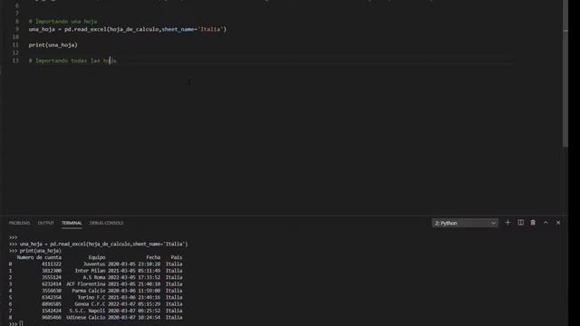Screen dimensions: 580x326
Task: Click 'ACF Fiorentina' row in terminal output
Action: coord(95,283)
